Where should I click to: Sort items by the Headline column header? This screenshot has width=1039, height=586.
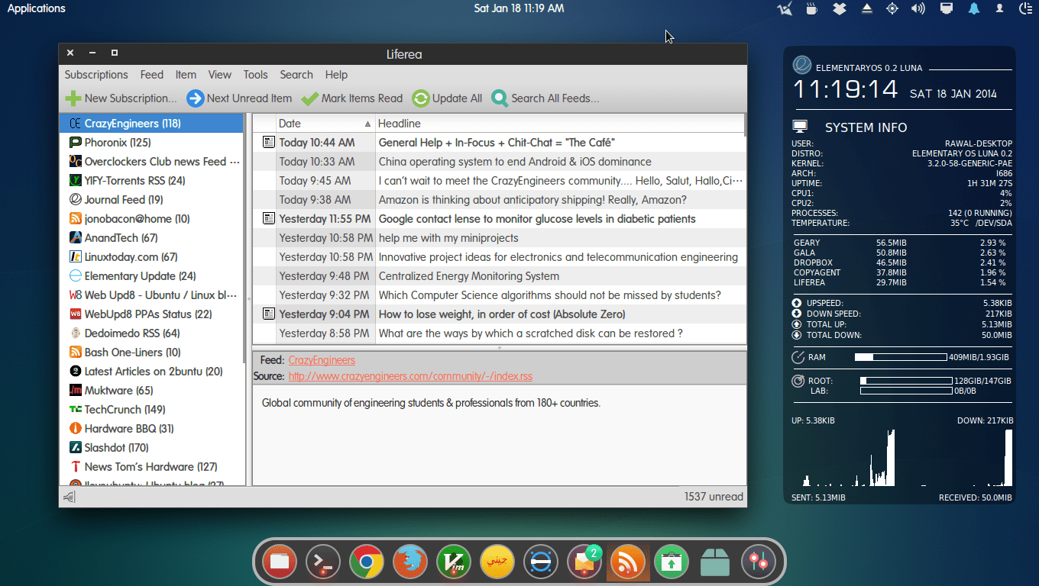pyautogui.click(x=559, y=124)
